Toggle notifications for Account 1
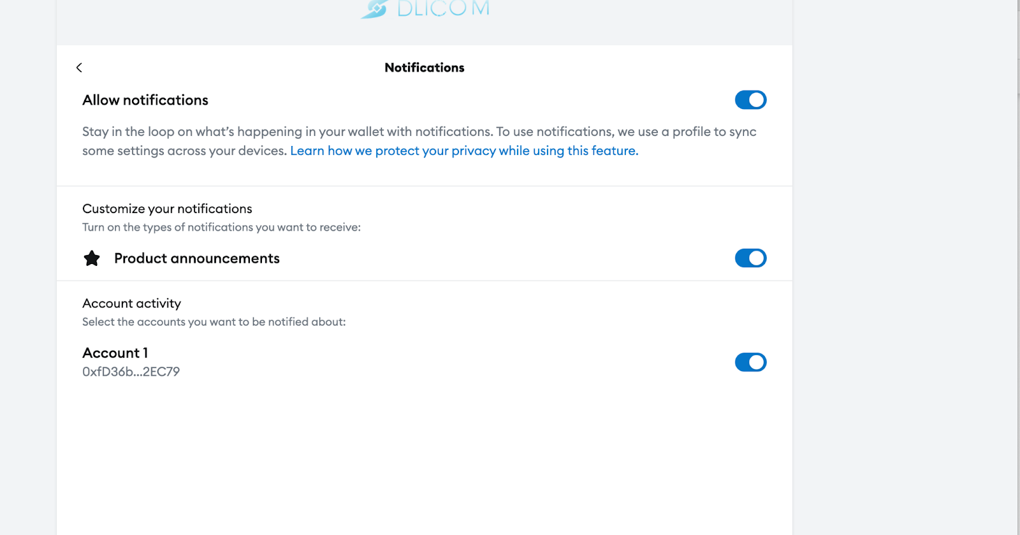The image size is (1020, 535). [750, 362]
